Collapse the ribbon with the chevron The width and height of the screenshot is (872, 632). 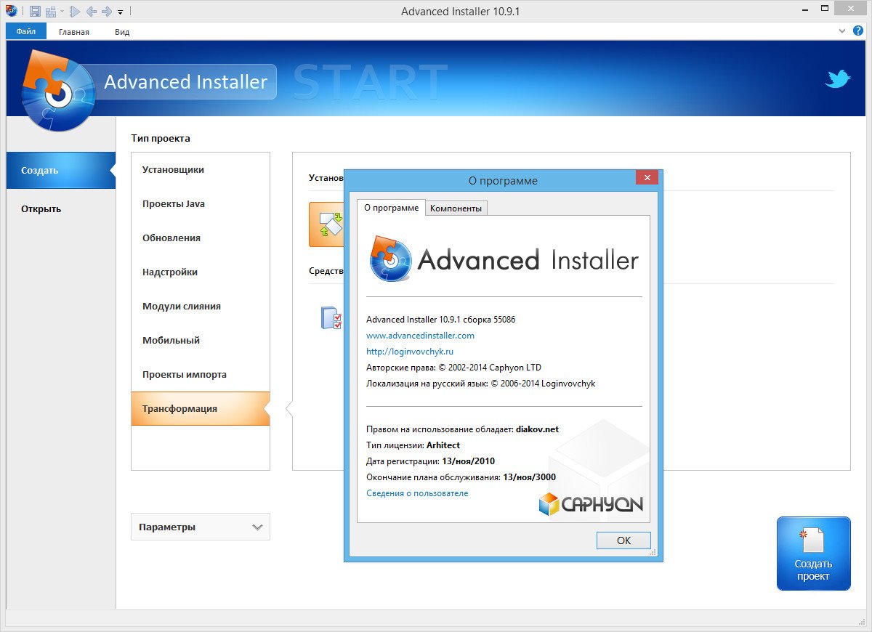pos(842,31)
